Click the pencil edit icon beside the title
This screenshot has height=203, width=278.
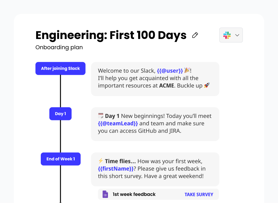tap(195, 35)
